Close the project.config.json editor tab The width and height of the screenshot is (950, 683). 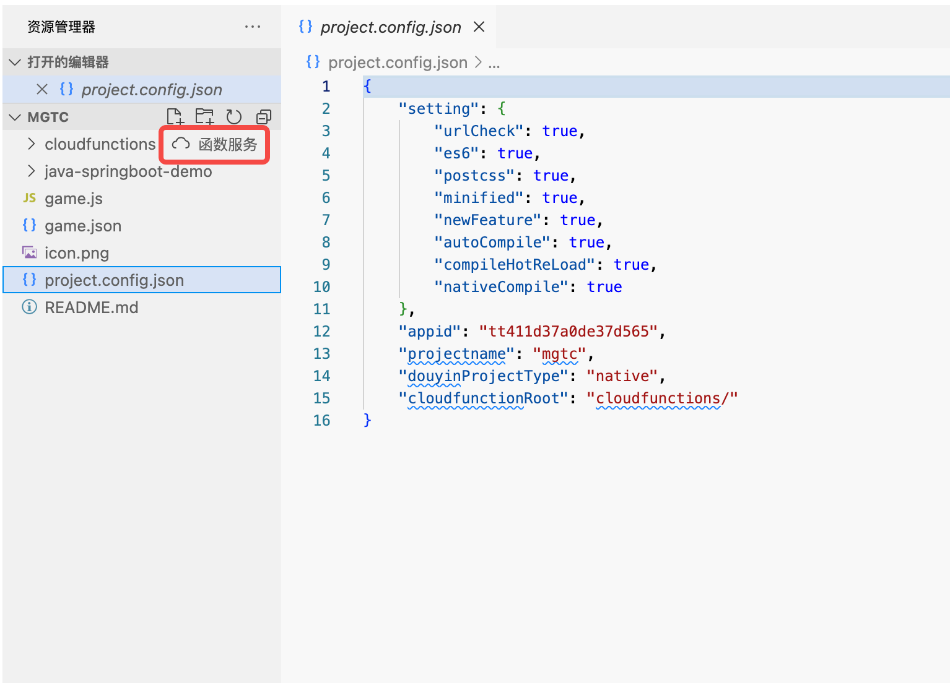tap(479, 27)
